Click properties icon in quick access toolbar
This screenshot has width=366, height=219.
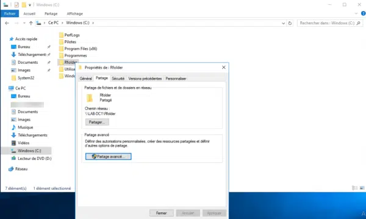(16, 5)
